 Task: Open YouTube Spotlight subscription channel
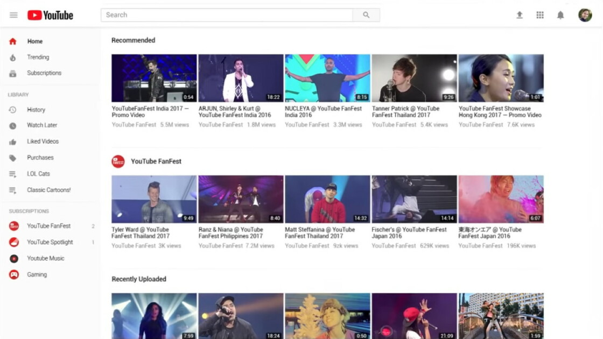click(x=50, y=242)
